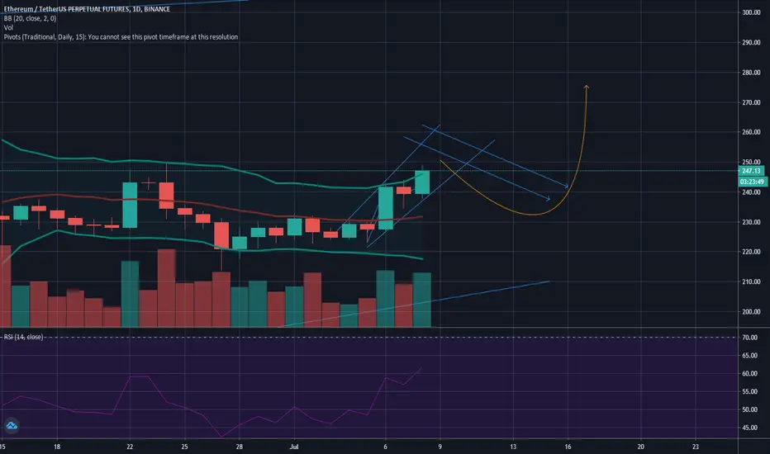
Task: Click the RSI 60.00 scale label
Action: [749, 373]
